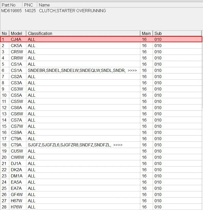Select the CR5W model row
The image size is (203, 210).
pos(101,52)
